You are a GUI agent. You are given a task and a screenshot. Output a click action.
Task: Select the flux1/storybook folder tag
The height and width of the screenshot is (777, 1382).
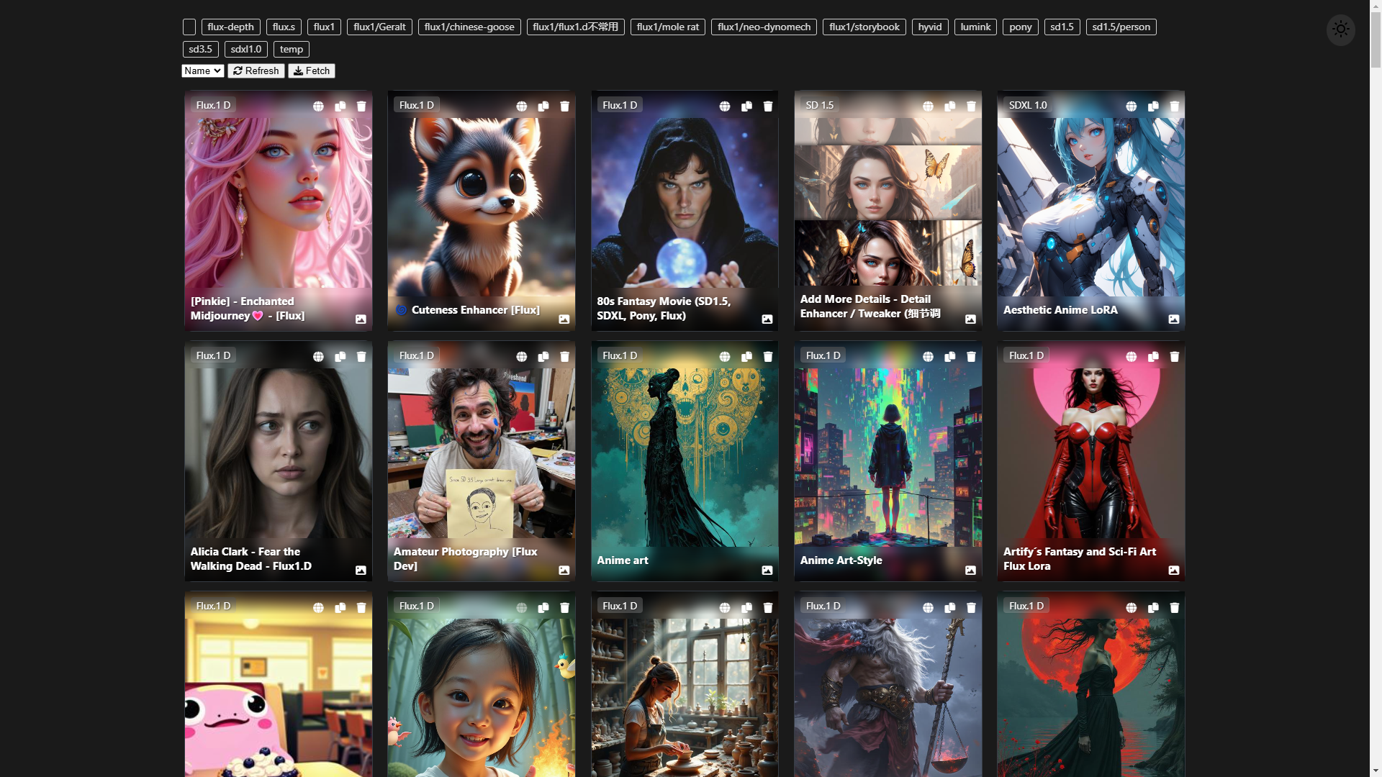click(x=864, y=27)
